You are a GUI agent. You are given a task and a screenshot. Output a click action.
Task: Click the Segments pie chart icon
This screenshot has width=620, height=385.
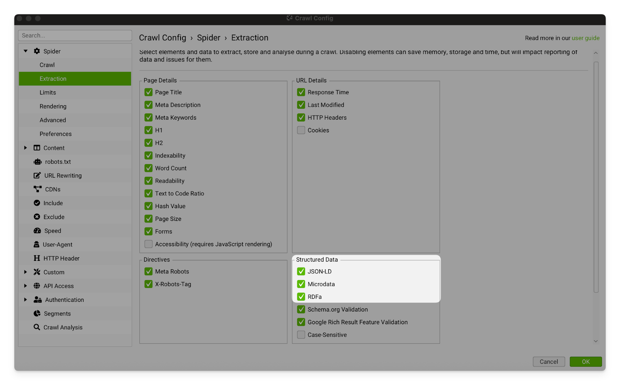pyautogui.click(x=37, y=313)
